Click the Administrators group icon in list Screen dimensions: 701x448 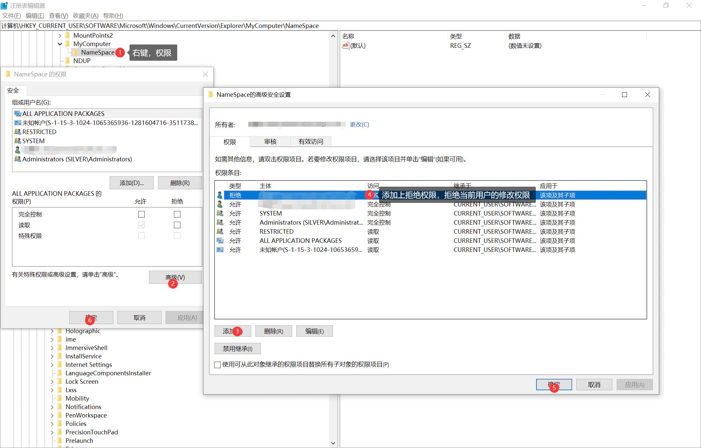[18, 159]
